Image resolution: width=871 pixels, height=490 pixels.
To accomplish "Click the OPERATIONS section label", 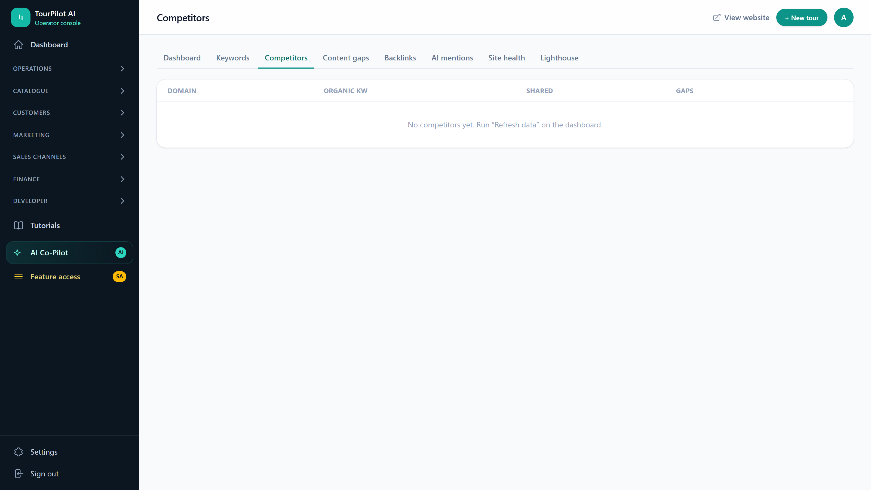I will pos(32,69).
